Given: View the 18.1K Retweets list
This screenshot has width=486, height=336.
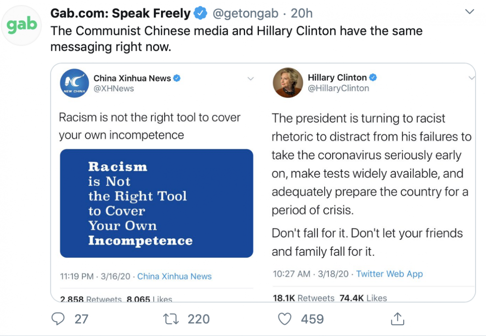Looking at the screenshot, I should point(304,298).
